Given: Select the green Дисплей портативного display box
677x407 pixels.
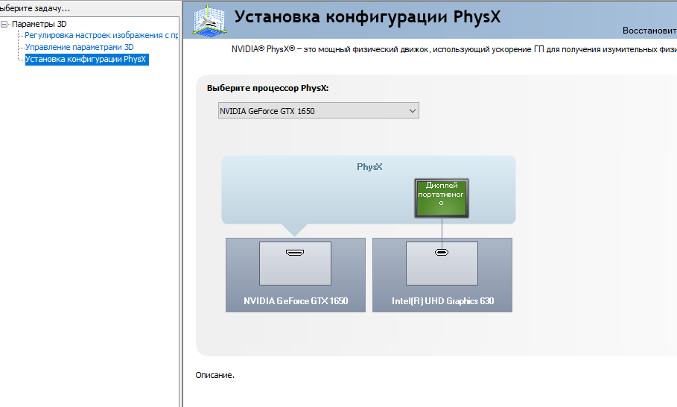Looking at the screenshot, I should coord(441,198).
